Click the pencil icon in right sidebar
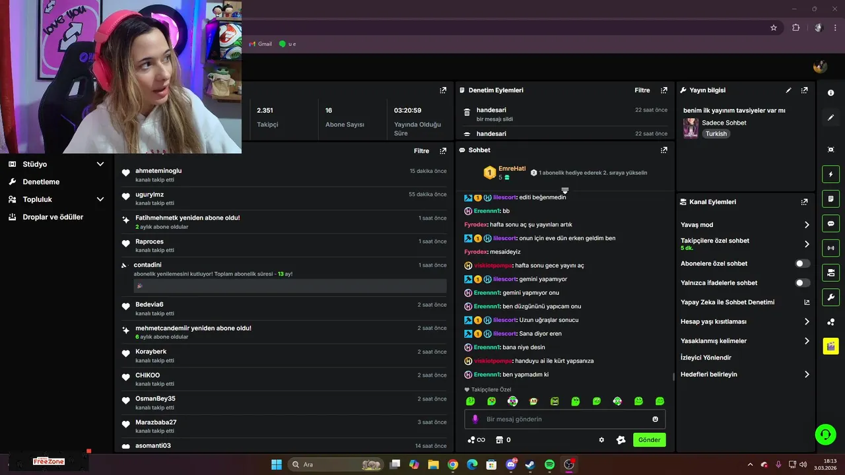Image resolution: width=845 pixels, height=475 pixels. tap(830, 117)
